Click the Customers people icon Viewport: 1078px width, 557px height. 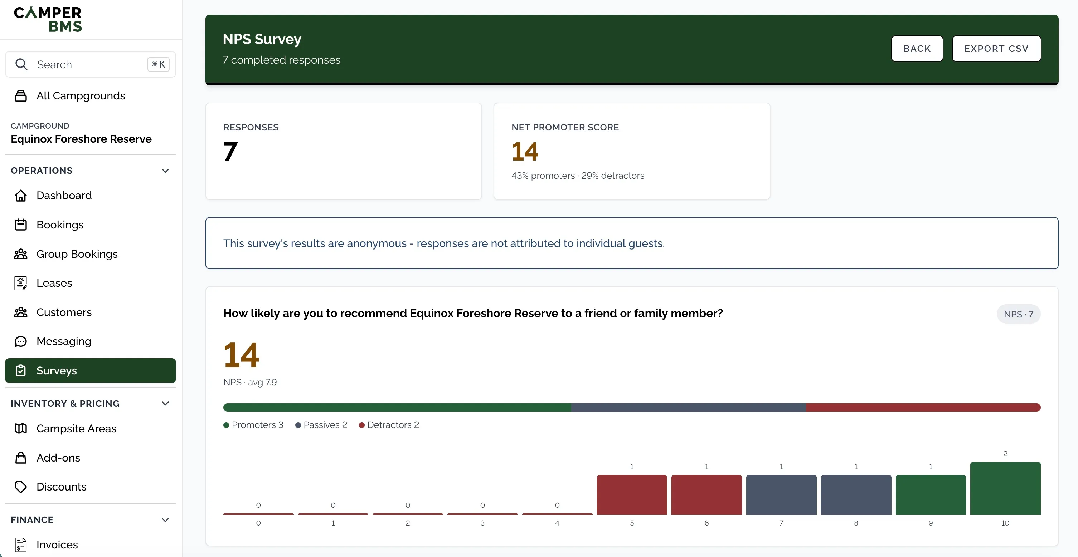click(x=20, y=312)
